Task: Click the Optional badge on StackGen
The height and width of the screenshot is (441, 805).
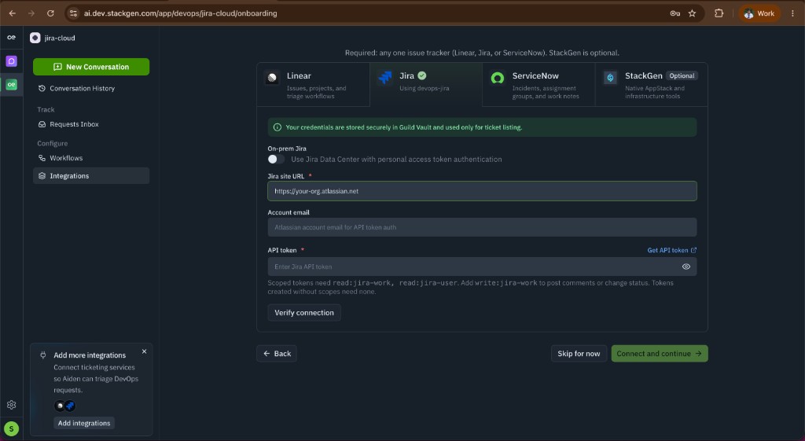Action: click(x=682, y=76)
